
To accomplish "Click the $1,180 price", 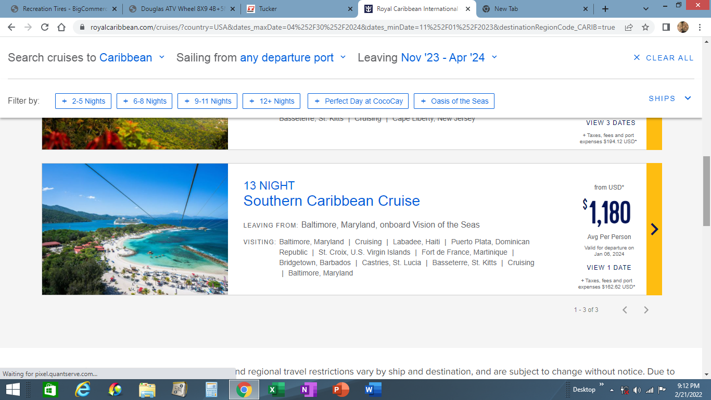I will [x=607, y=213].
